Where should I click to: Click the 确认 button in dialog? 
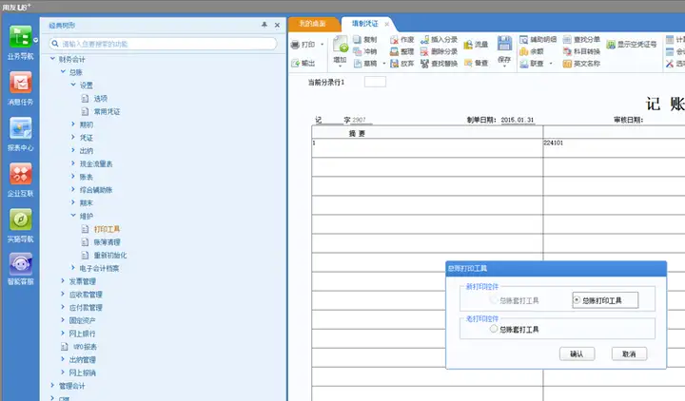(x=577, y=353)
